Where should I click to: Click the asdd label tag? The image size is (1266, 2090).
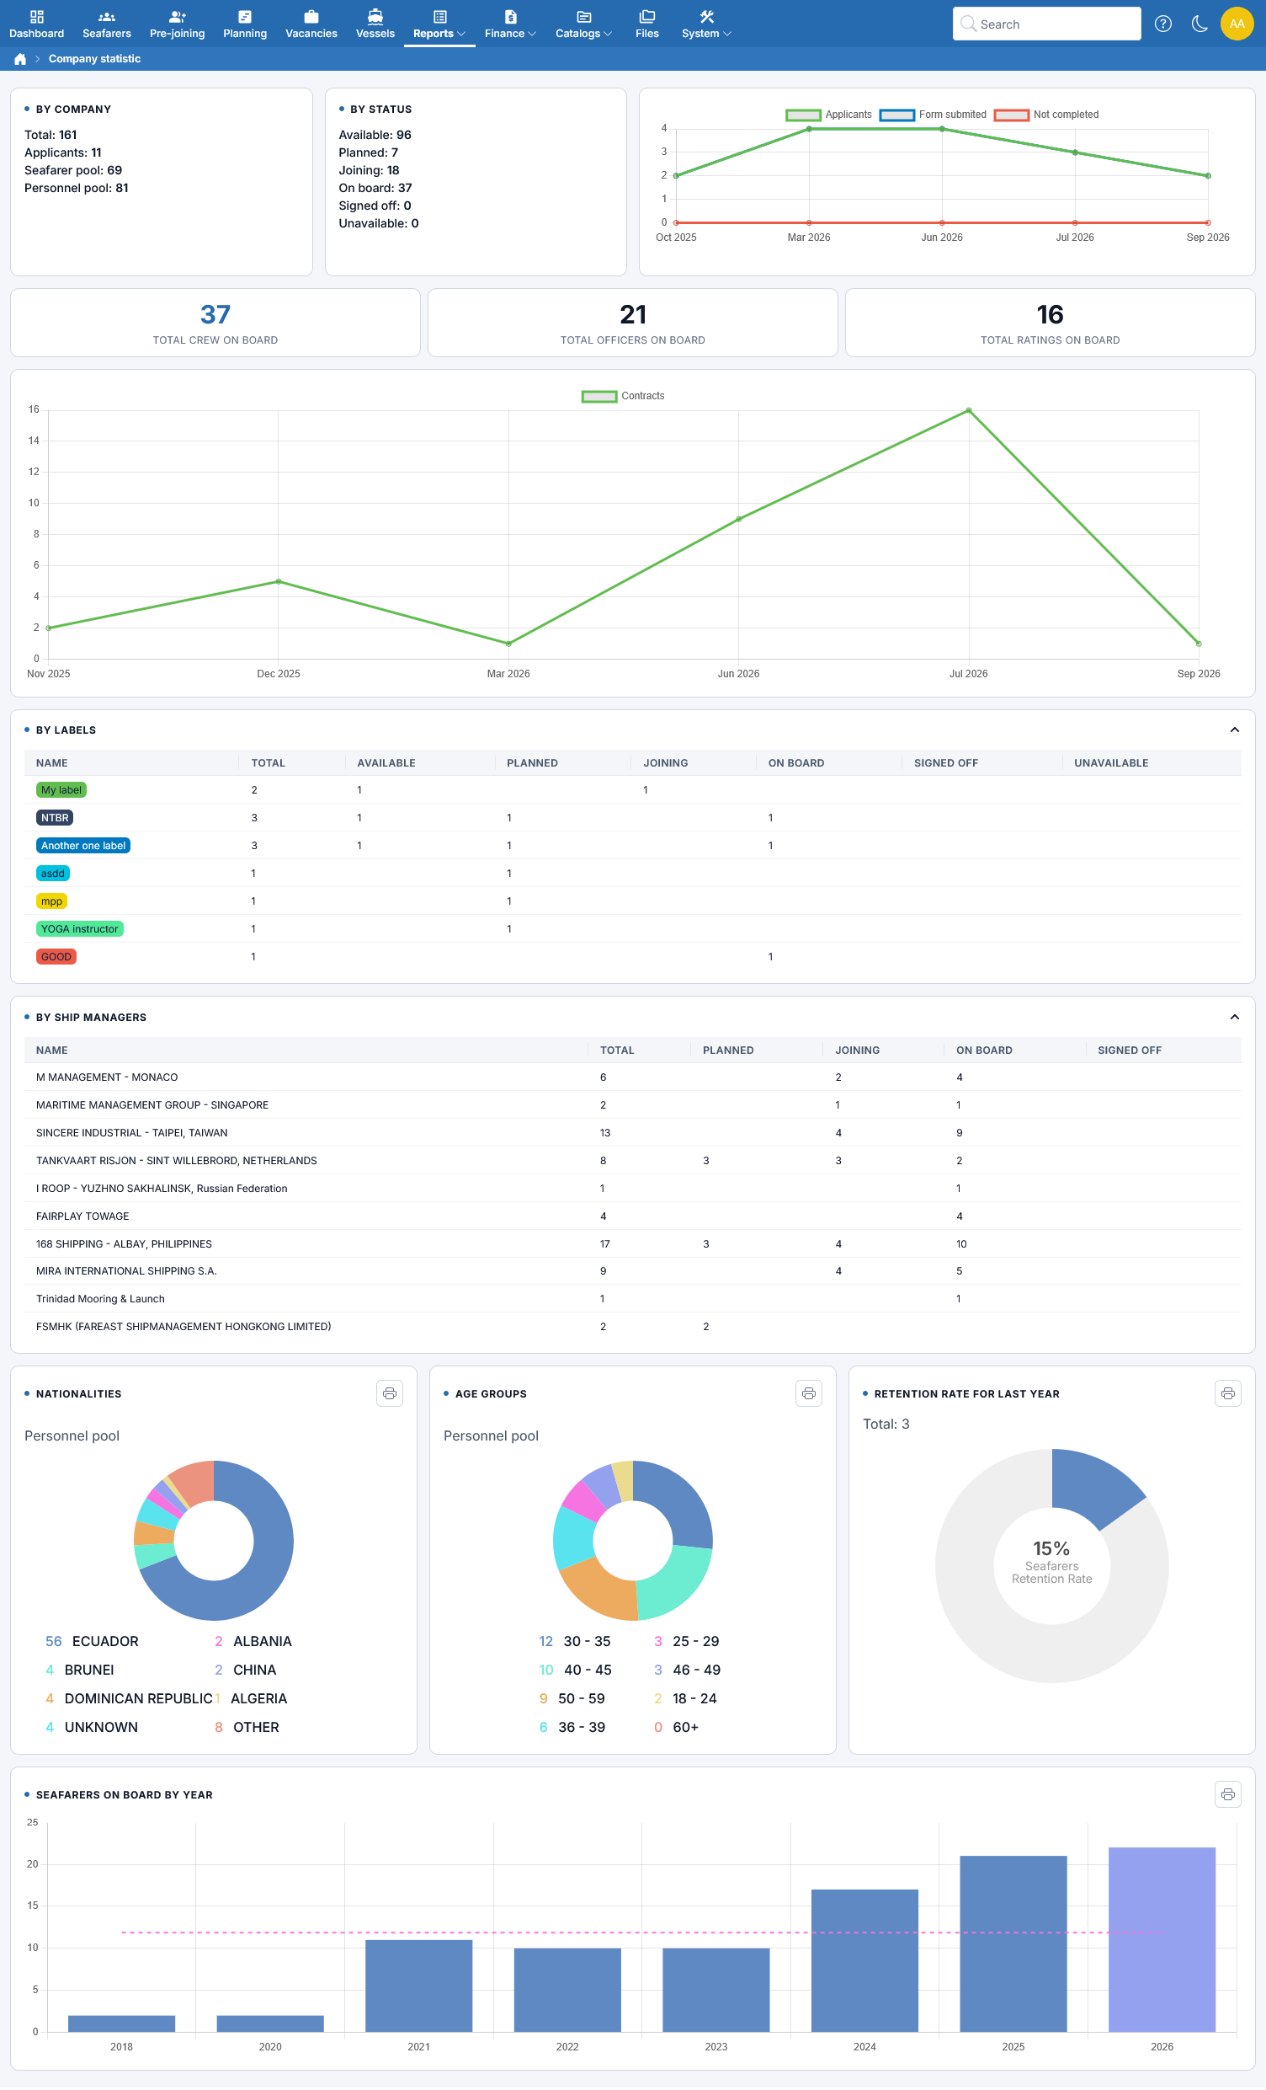52,873
